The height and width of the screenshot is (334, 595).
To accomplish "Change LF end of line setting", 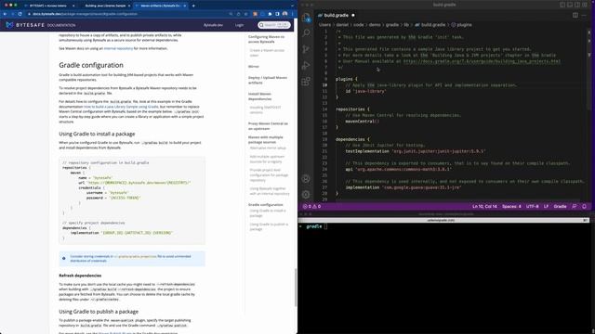I will 546,206.
